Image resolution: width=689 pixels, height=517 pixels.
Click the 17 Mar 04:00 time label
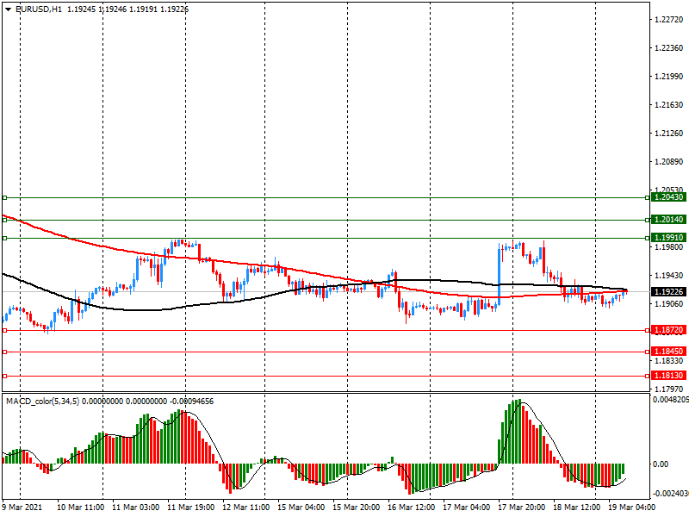(466, 507)
